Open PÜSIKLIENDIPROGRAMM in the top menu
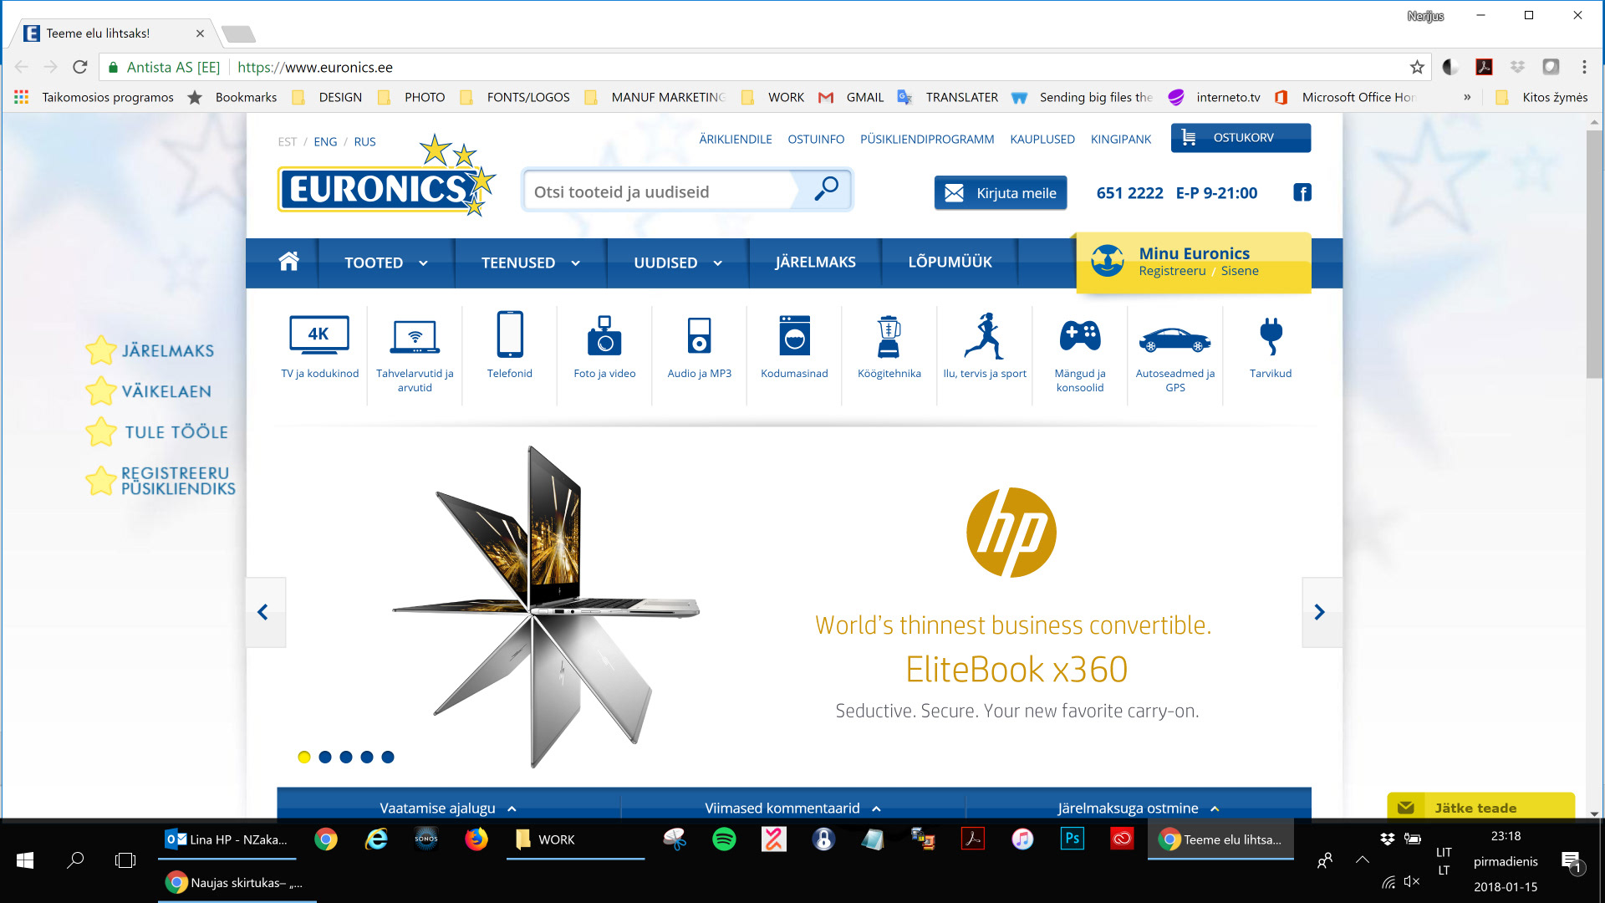The width and height of the screenshot is (1605, 903). click(x=927, y=140)
